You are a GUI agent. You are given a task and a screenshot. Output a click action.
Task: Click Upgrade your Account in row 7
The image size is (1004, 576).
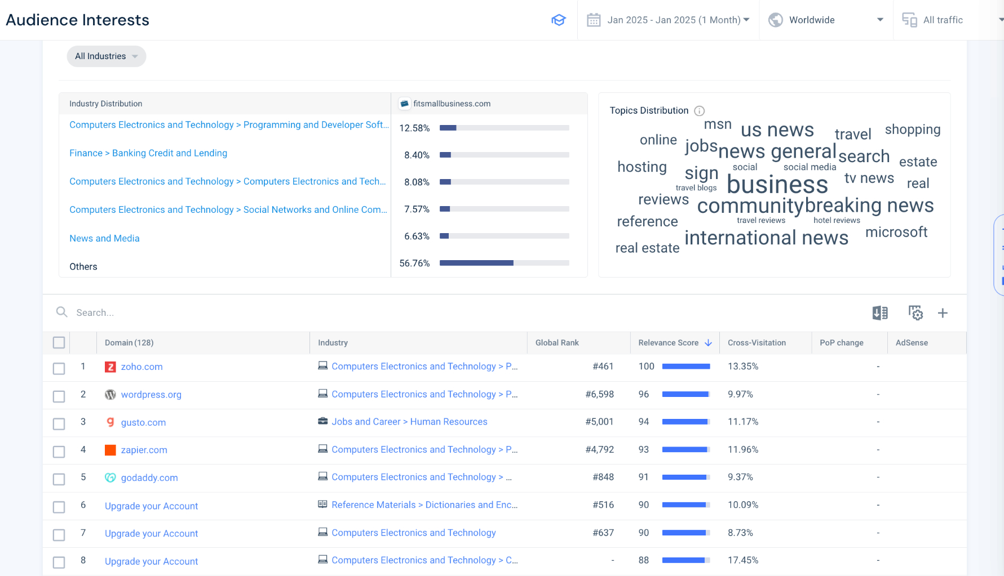(151, 534)
